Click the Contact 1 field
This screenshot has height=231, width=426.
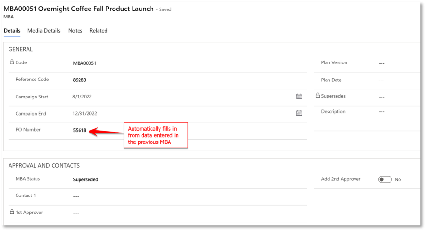coord(76,196)
